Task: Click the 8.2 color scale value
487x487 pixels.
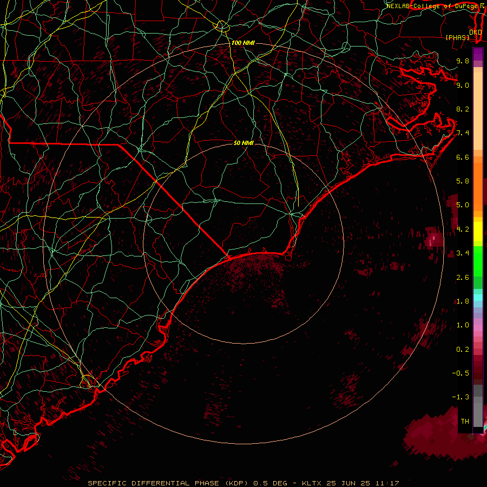Action: [463, 109]
